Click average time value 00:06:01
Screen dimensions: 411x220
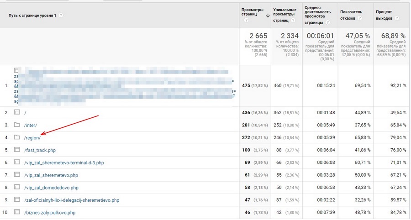[320, 36]
